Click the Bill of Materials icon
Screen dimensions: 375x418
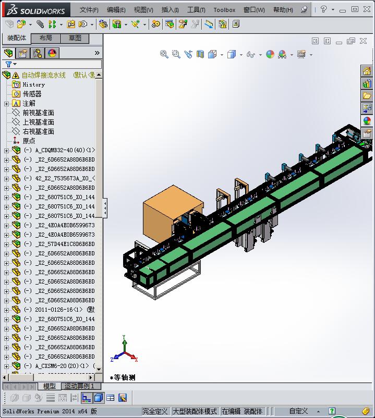pos(170,24)
